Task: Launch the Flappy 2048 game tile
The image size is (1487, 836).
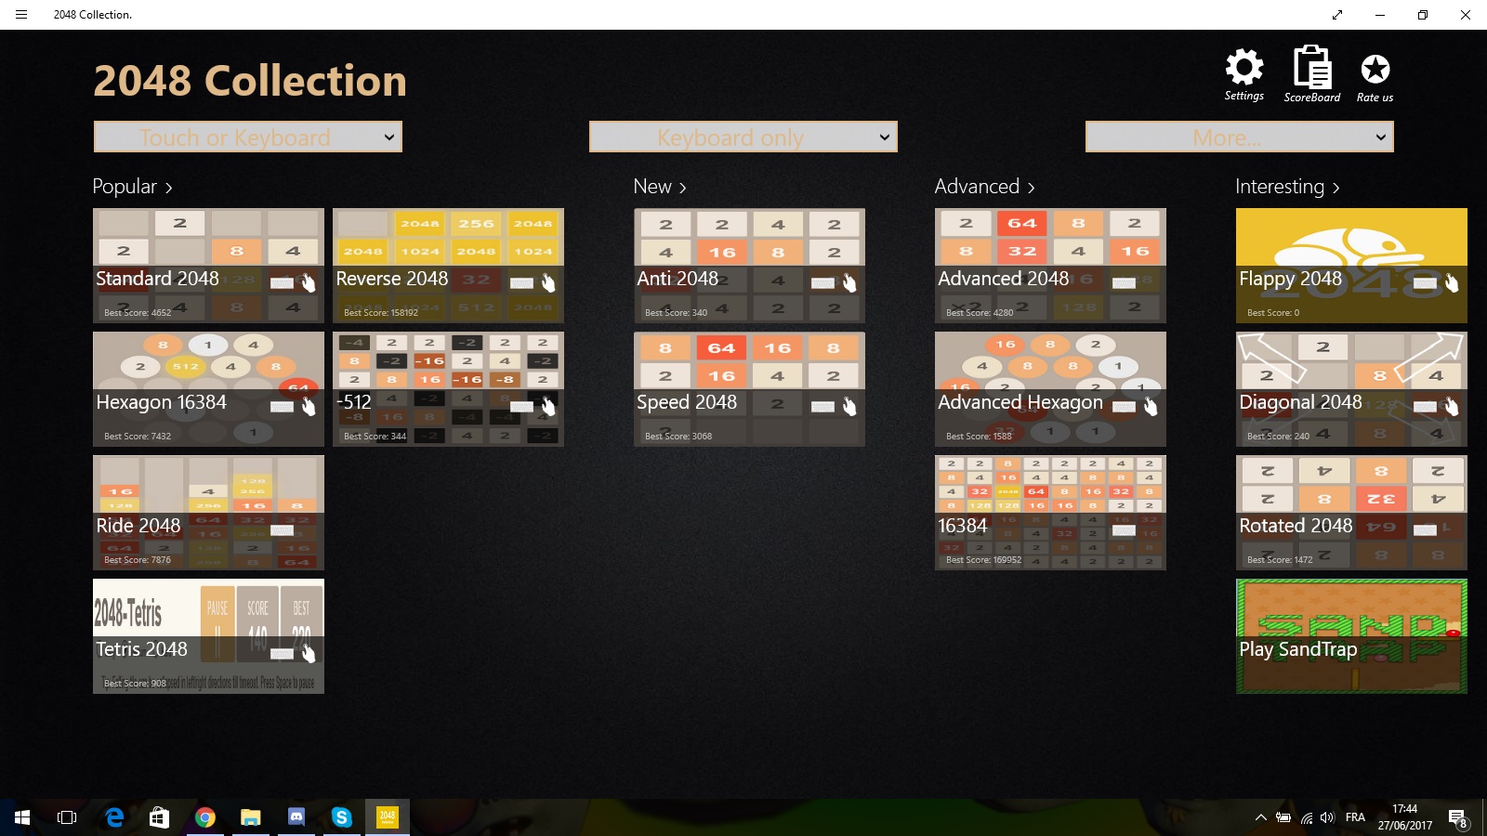Action: [1351, 265]
